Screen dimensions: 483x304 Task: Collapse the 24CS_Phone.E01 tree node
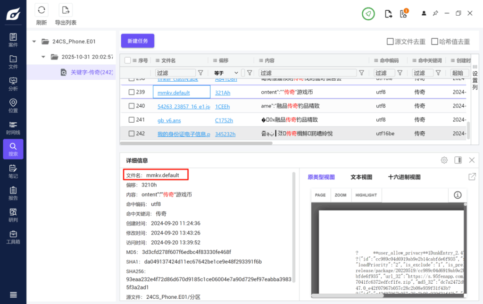click(34, 42)
